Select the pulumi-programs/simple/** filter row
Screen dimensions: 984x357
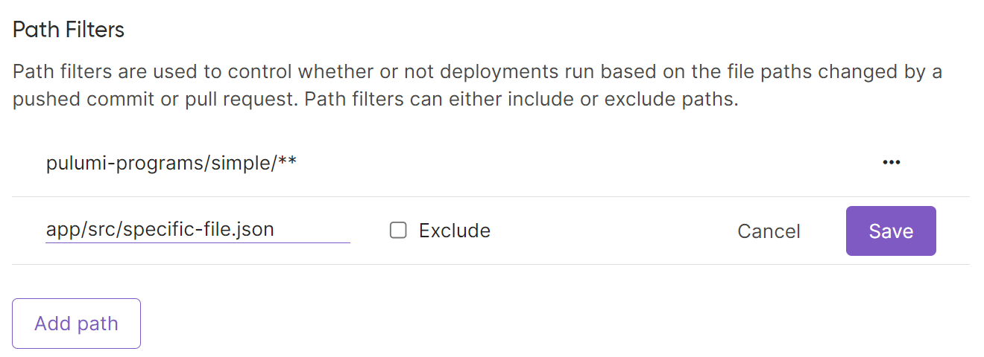447,163
